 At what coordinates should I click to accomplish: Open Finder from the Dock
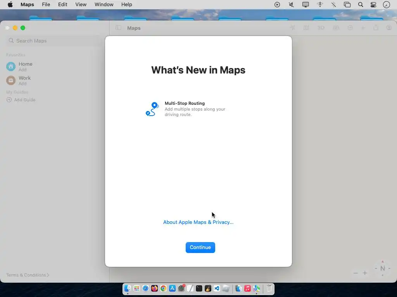(x=128, y=288)
